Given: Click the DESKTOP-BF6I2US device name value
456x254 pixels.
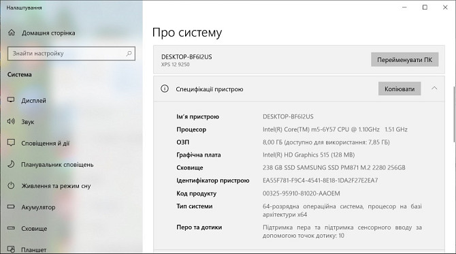Looking at the screenshot, I should [288, 116].
